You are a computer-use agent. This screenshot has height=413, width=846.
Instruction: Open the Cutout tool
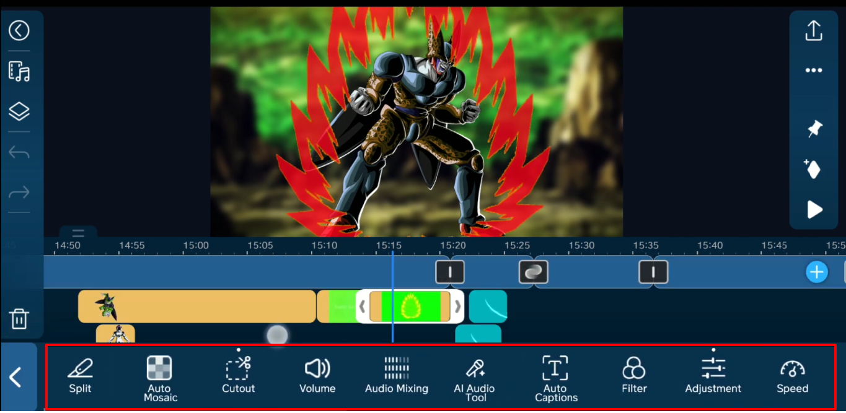pos(239,376)
